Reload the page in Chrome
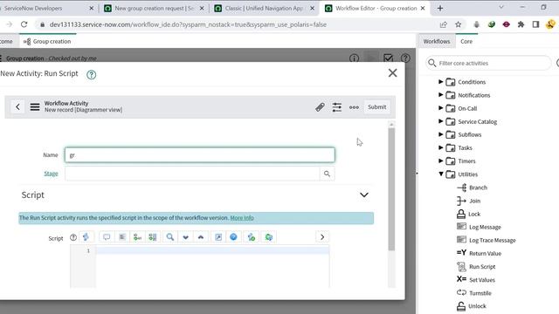The height and width of the screenshot is (314, 559). coord(24,24)
